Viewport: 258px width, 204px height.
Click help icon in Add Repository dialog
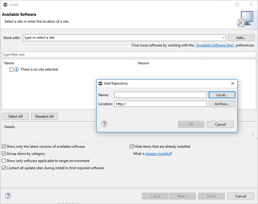click(x=104, y=124)
